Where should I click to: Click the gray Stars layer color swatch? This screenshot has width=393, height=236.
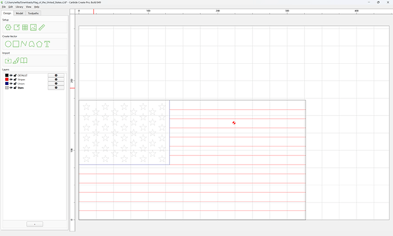(7, 88)
